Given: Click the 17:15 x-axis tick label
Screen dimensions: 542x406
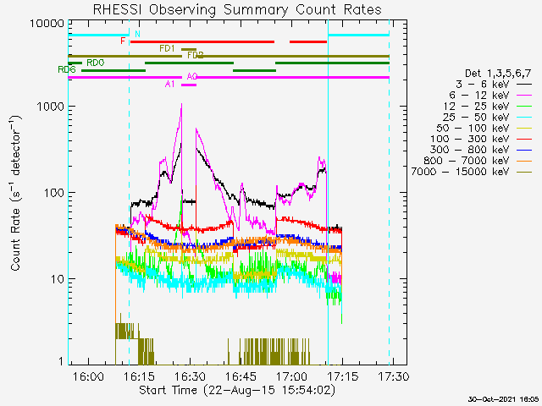Looking at the screenshot, I should [342, 376].
